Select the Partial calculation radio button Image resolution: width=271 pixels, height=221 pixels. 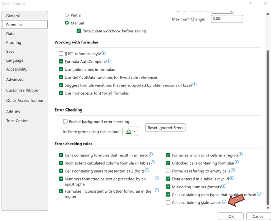click(x=67, y=15)
